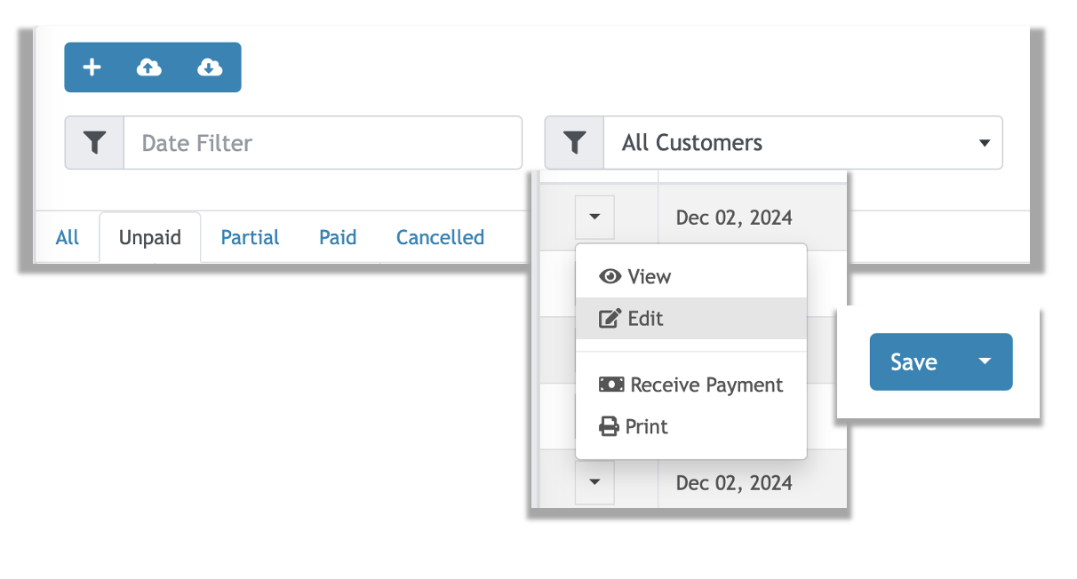Image resolution: width=1077 pixels, height=579 pixels.
Task: Click the pencil icon next to Edit
Action: pos(610,318)
